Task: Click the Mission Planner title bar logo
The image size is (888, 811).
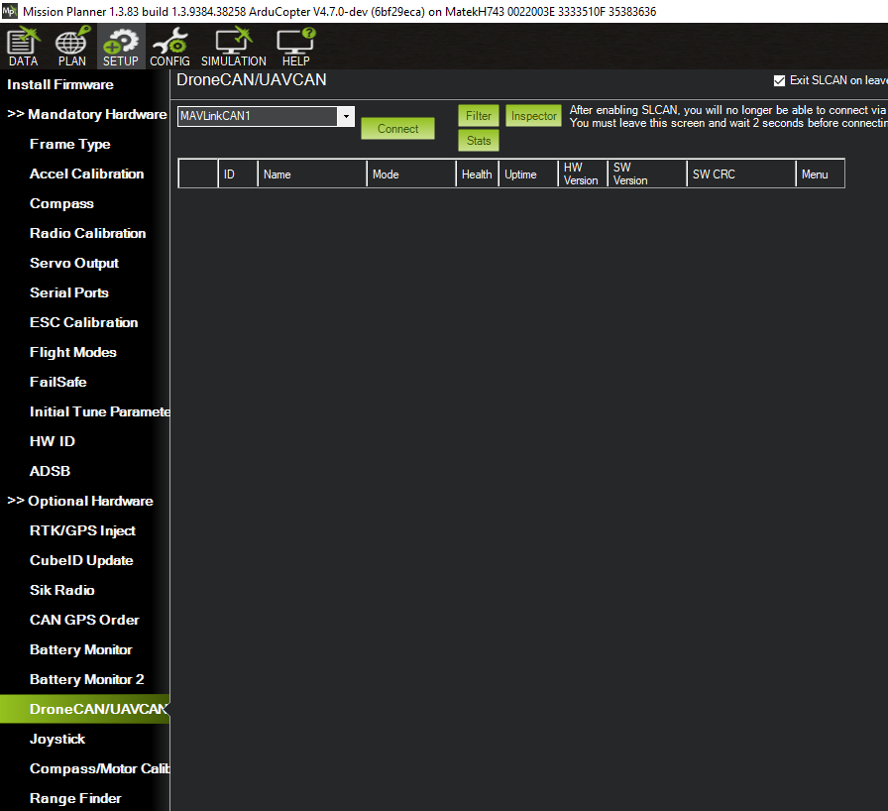Action: click(x=9, y=11)
